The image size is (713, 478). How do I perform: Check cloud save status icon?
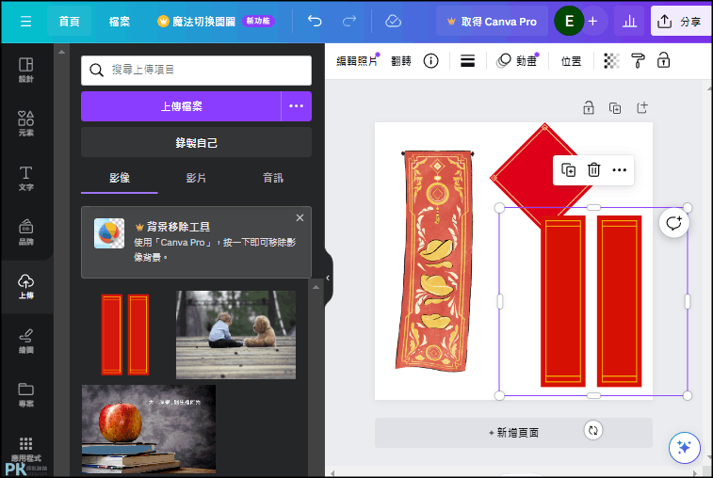point(393,21)
